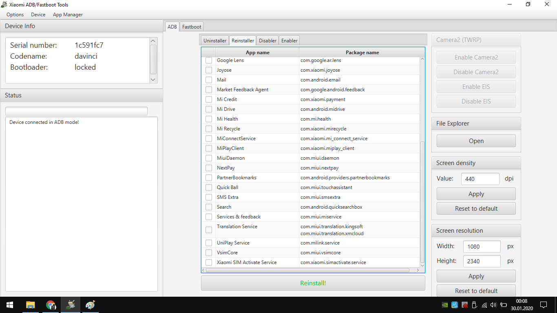Open the Disabler tab
Image resolution: width=557 pixels, height=313 pixels.
coord(267,40)
